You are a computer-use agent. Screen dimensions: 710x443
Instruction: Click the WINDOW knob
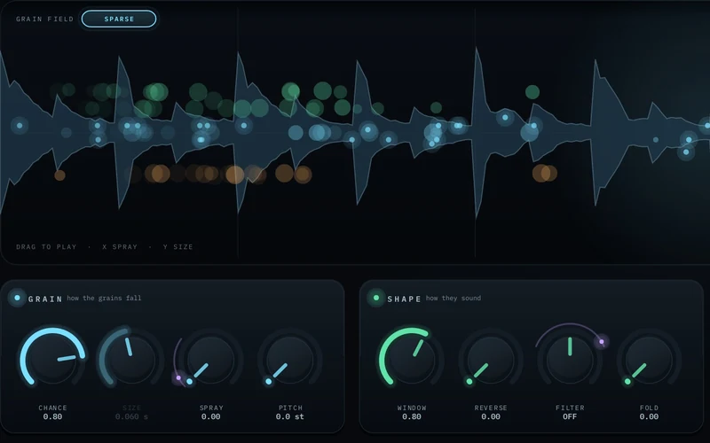tap(412, 360)
